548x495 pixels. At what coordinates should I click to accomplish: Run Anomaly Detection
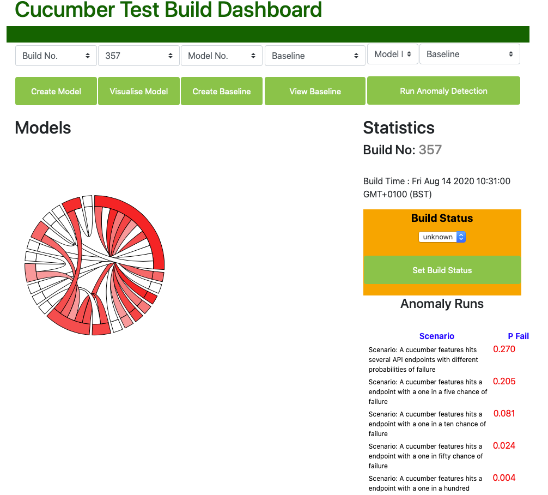[x=443, y=90]
